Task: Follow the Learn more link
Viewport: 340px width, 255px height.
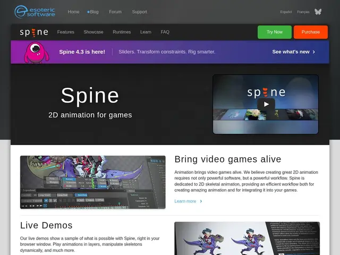Action: [188, 201]
